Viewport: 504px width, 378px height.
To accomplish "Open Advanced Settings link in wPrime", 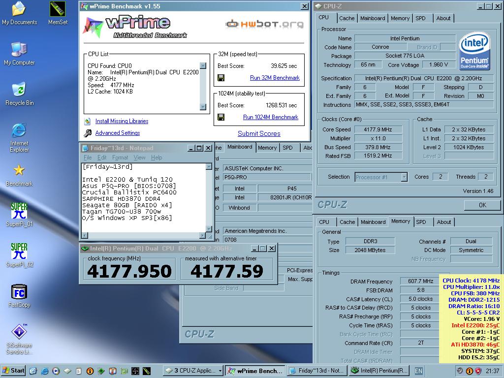I will (118, 133).
